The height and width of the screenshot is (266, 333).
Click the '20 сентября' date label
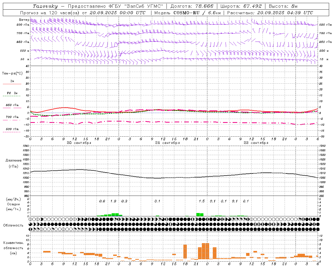pos(79,143)
